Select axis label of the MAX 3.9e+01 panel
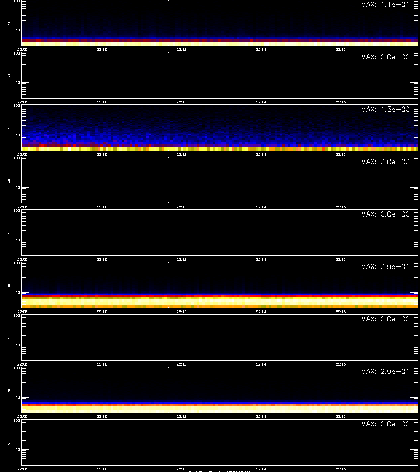The height and width of the screenshot is (472, 420). (9, 285)
